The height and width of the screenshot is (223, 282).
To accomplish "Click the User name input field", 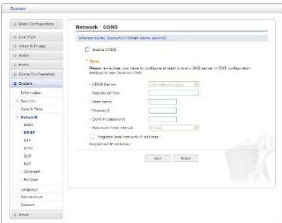I will pyautogui.click(x=162, y=102).
